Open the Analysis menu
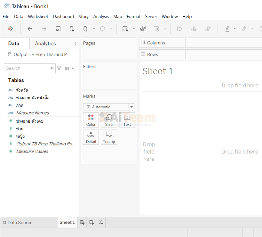 [x=101, y=17]
